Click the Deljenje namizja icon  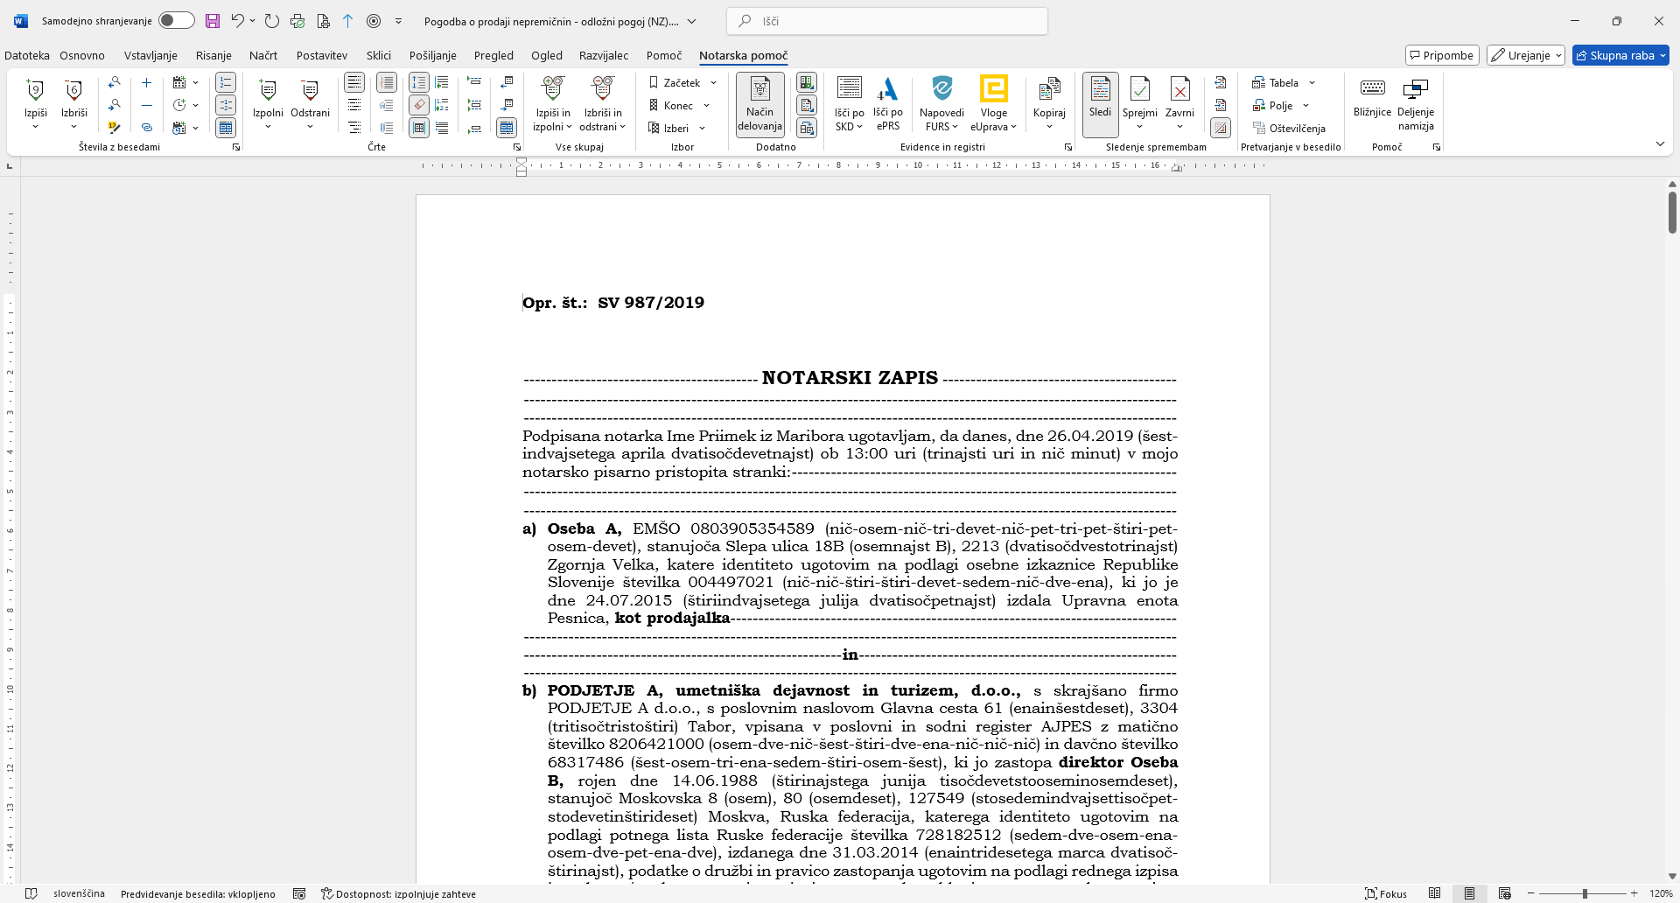(1415, 90)
